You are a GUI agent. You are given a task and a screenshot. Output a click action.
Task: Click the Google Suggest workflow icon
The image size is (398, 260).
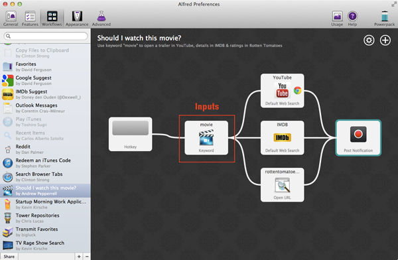click(x=7, y=80)
